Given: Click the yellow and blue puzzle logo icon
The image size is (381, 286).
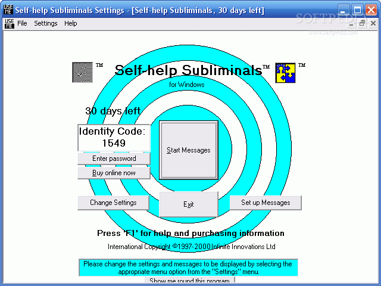Looking at the screenshot, I should tap(285, 73).
